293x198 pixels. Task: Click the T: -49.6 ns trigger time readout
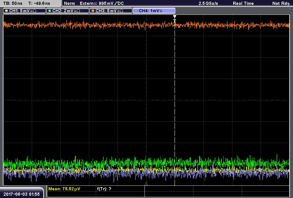point(39,3)
